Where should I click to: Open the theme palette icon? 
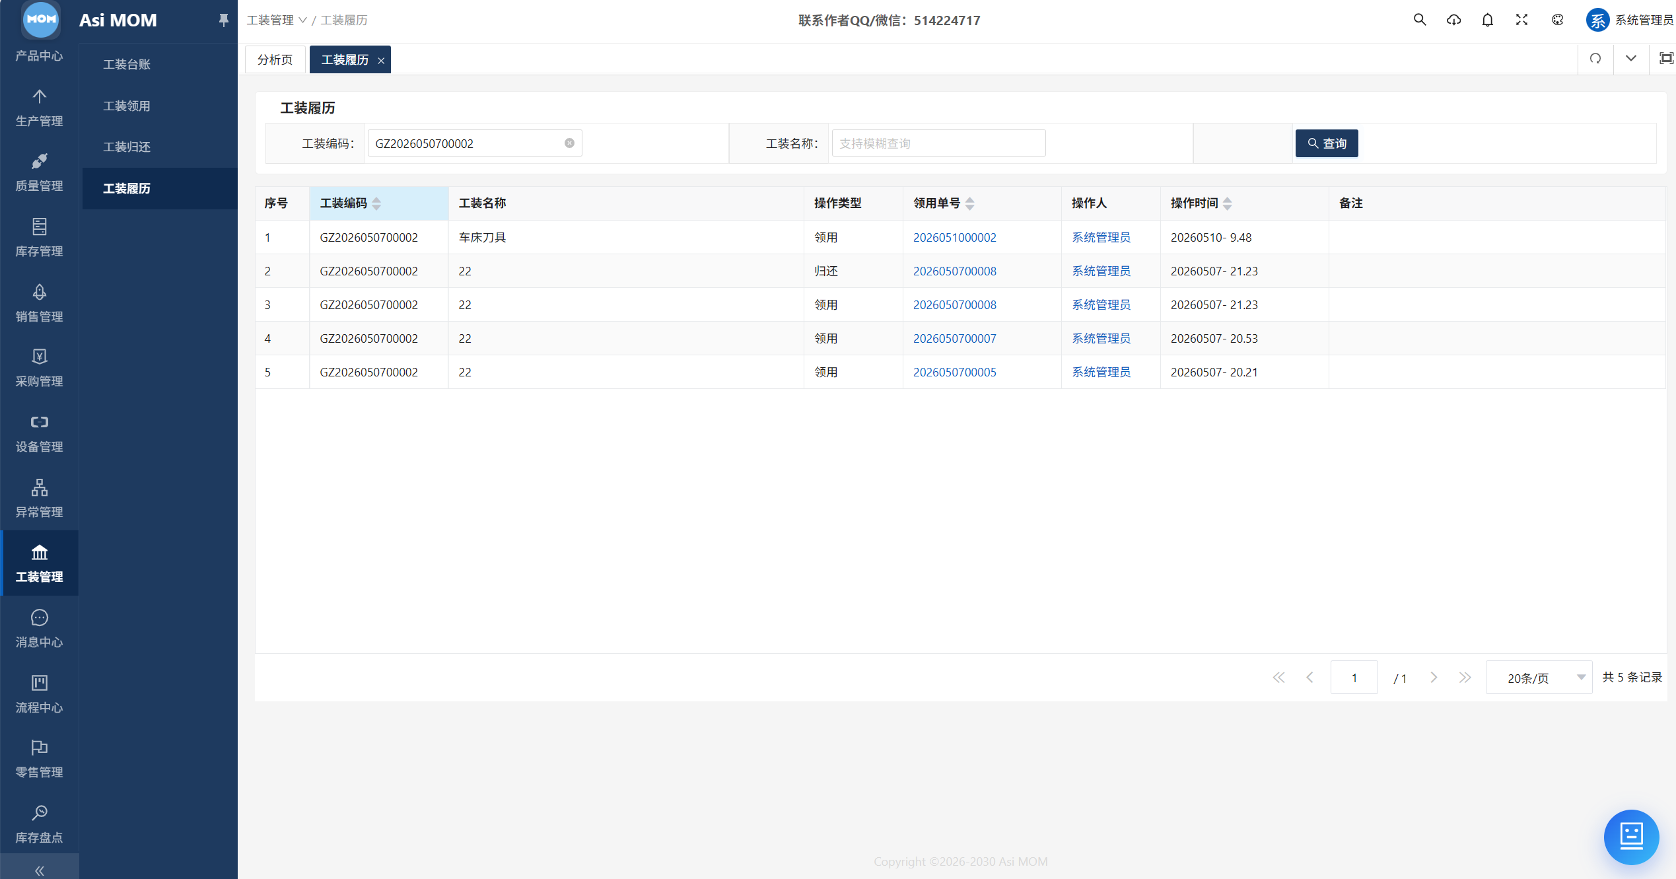1557,20
